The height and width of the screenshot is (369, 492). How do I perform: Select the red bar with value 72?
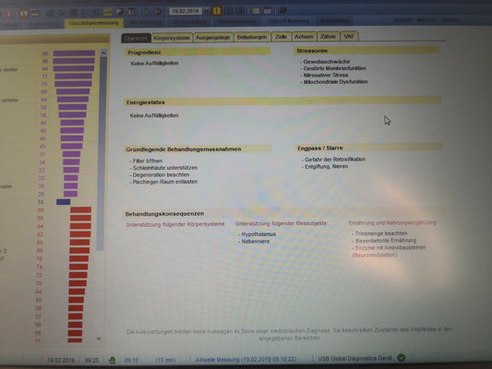78,275
